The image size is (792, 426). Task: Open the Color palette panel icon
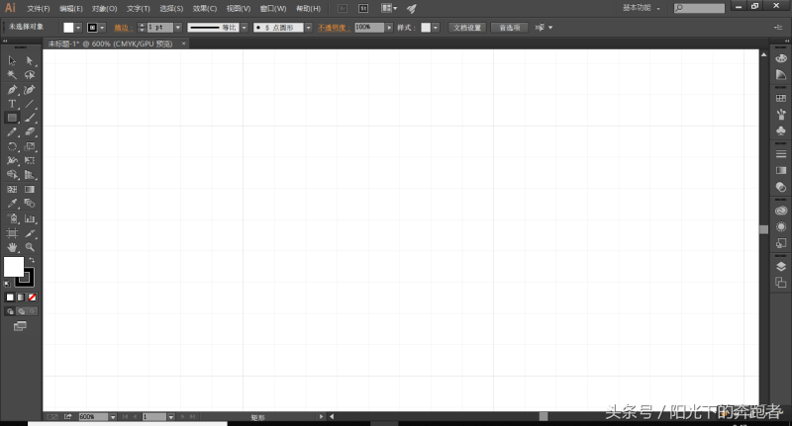pyautogui.click(x=781, y=58)
